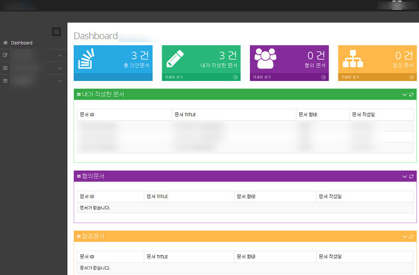Click 문서 작성일 column in 내가 작성한 문서 table

coord(381,114)
